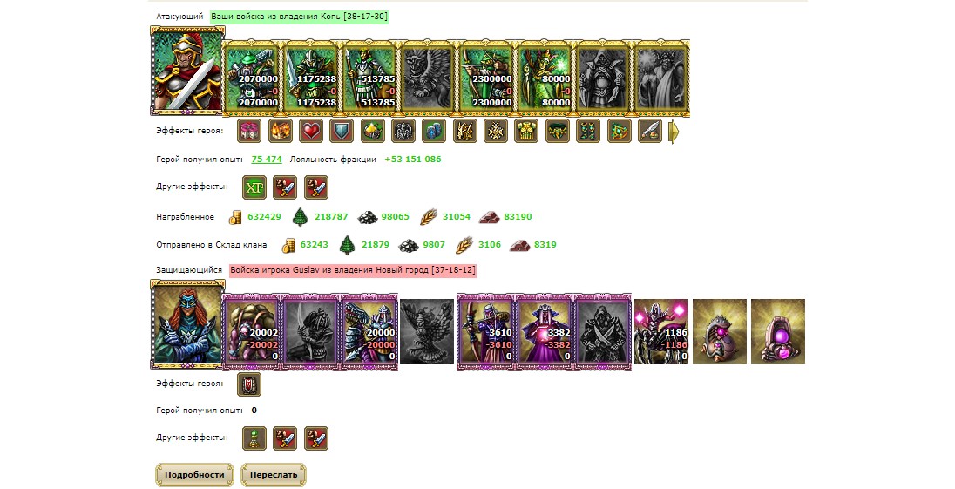955x489 pixels.
Task: Click the defending masked hero portrait
Action: point(186,324)
